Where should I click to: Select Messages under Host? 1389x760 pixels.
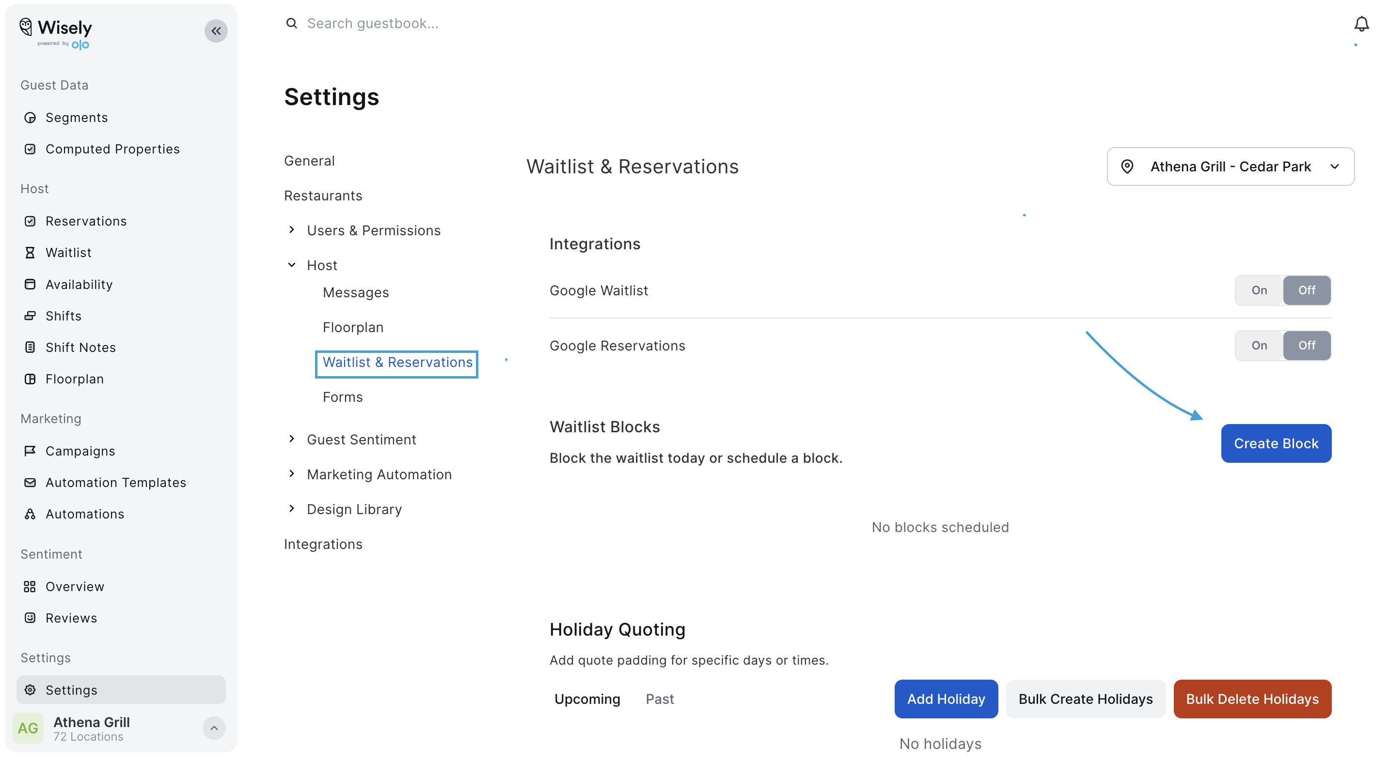click(x=356, y=292)
